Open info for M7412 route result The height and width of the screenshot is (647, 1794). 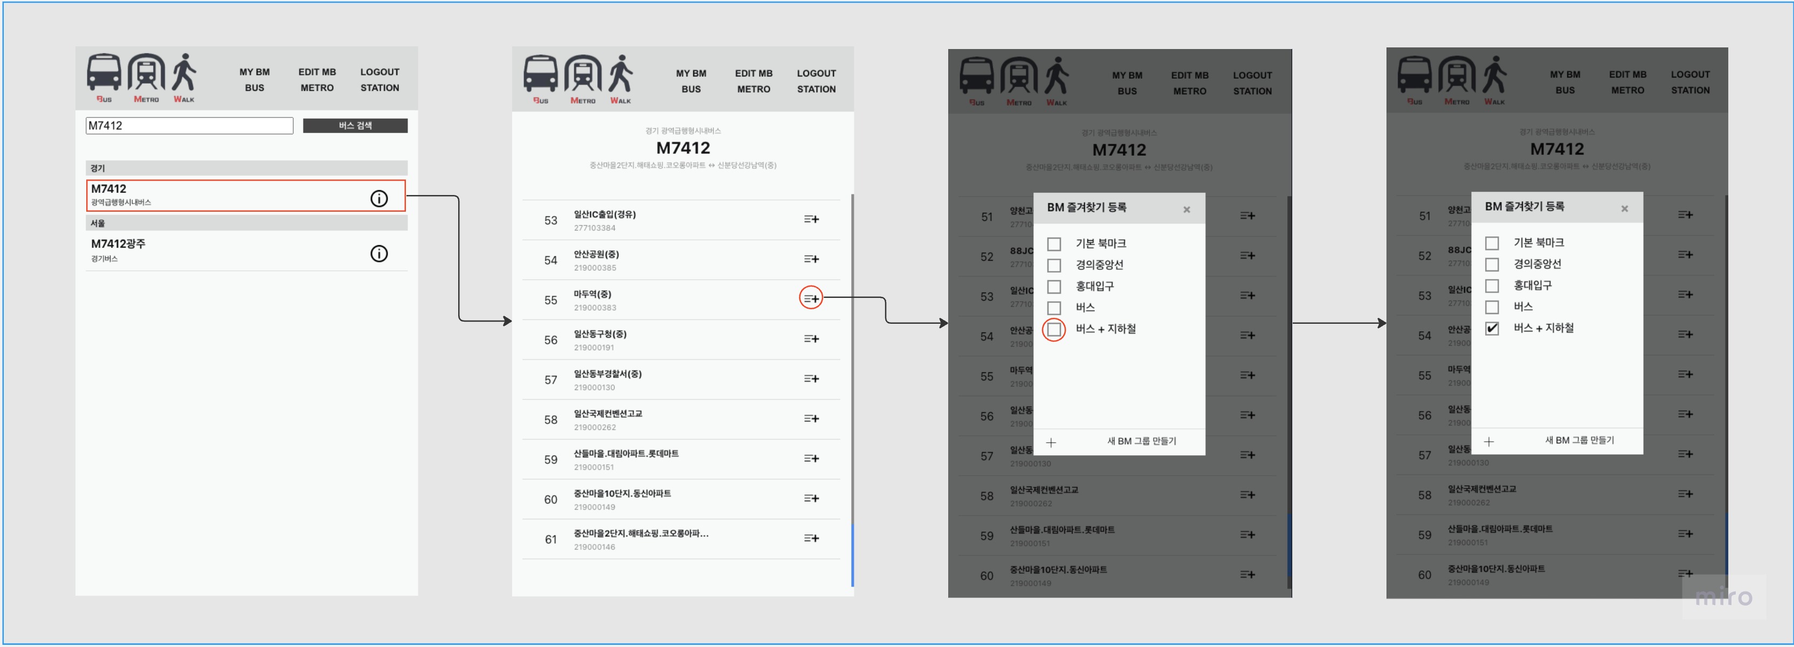point(379,198)
